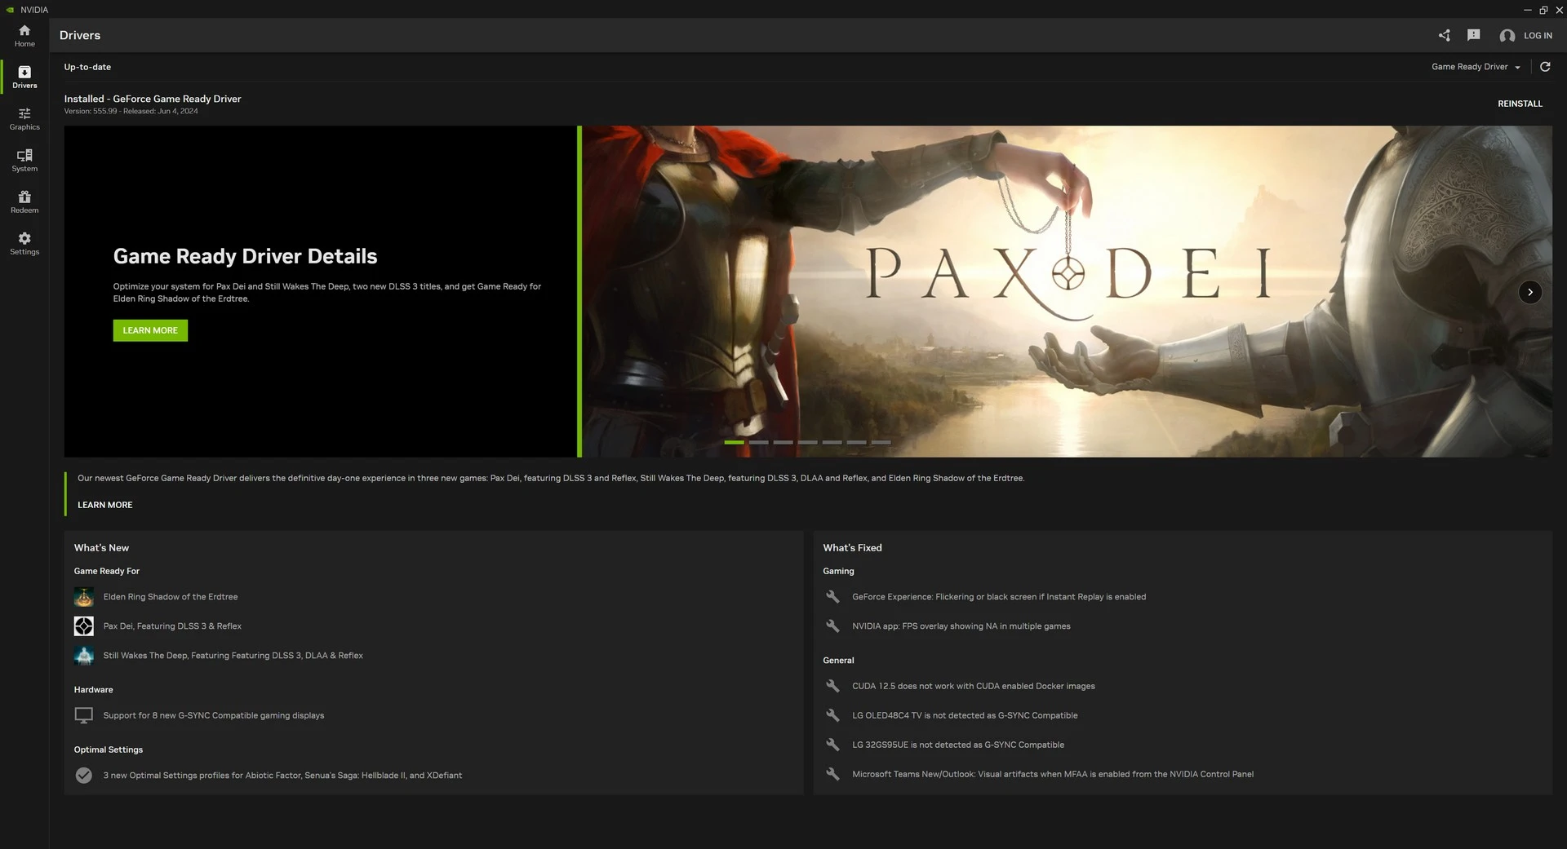Screen dimensions: 1567x849
Task: Select the Still Wakes The Deep entry text
Action: (233, 656)
